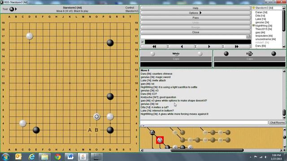
Task: Click the game tree vertical slider knob
Action: (x=284, y=137)
